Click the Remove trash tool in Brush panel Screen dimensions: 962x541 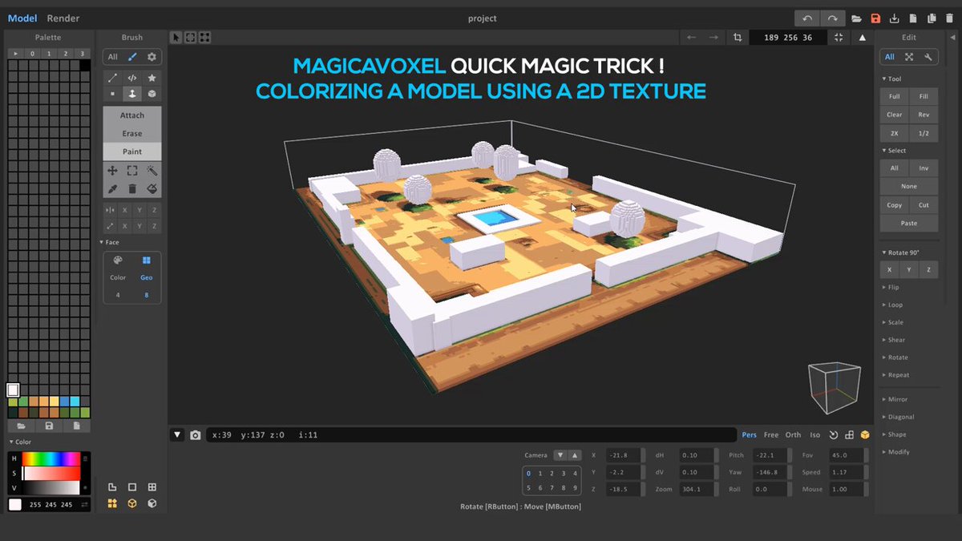(x=132, y=189)
